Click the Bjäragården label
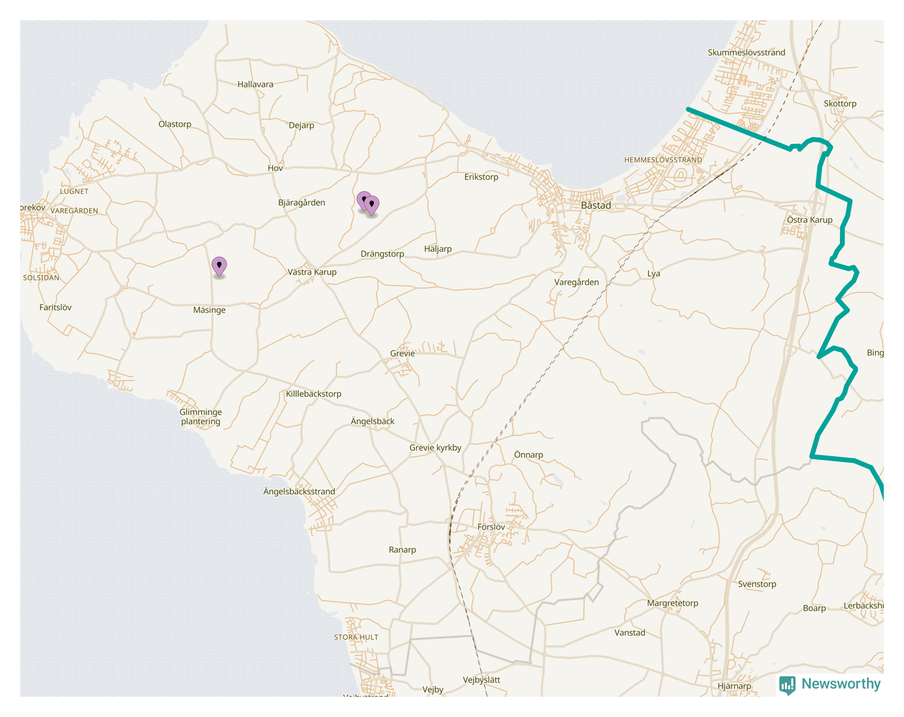Screen dimensions: 904x717 [302, 203]
